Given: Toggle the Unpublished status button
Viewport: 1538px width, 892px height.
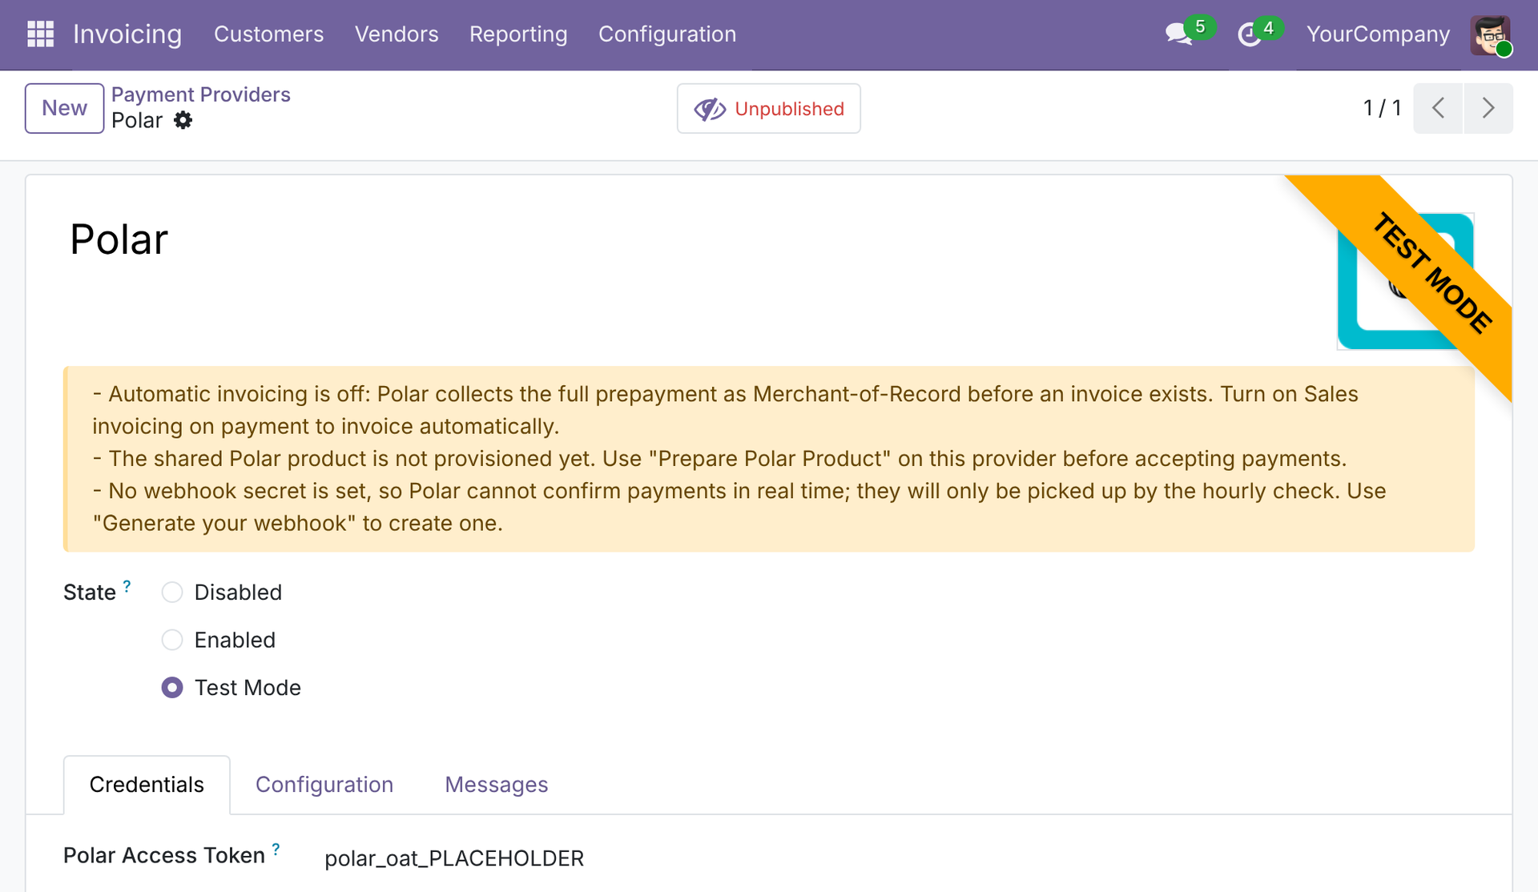Looking at the screenshot, I should (x=769, y=108).
